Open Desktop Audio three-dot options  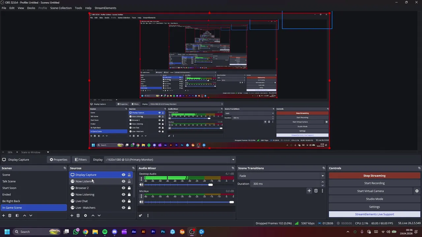click(141, 179)
